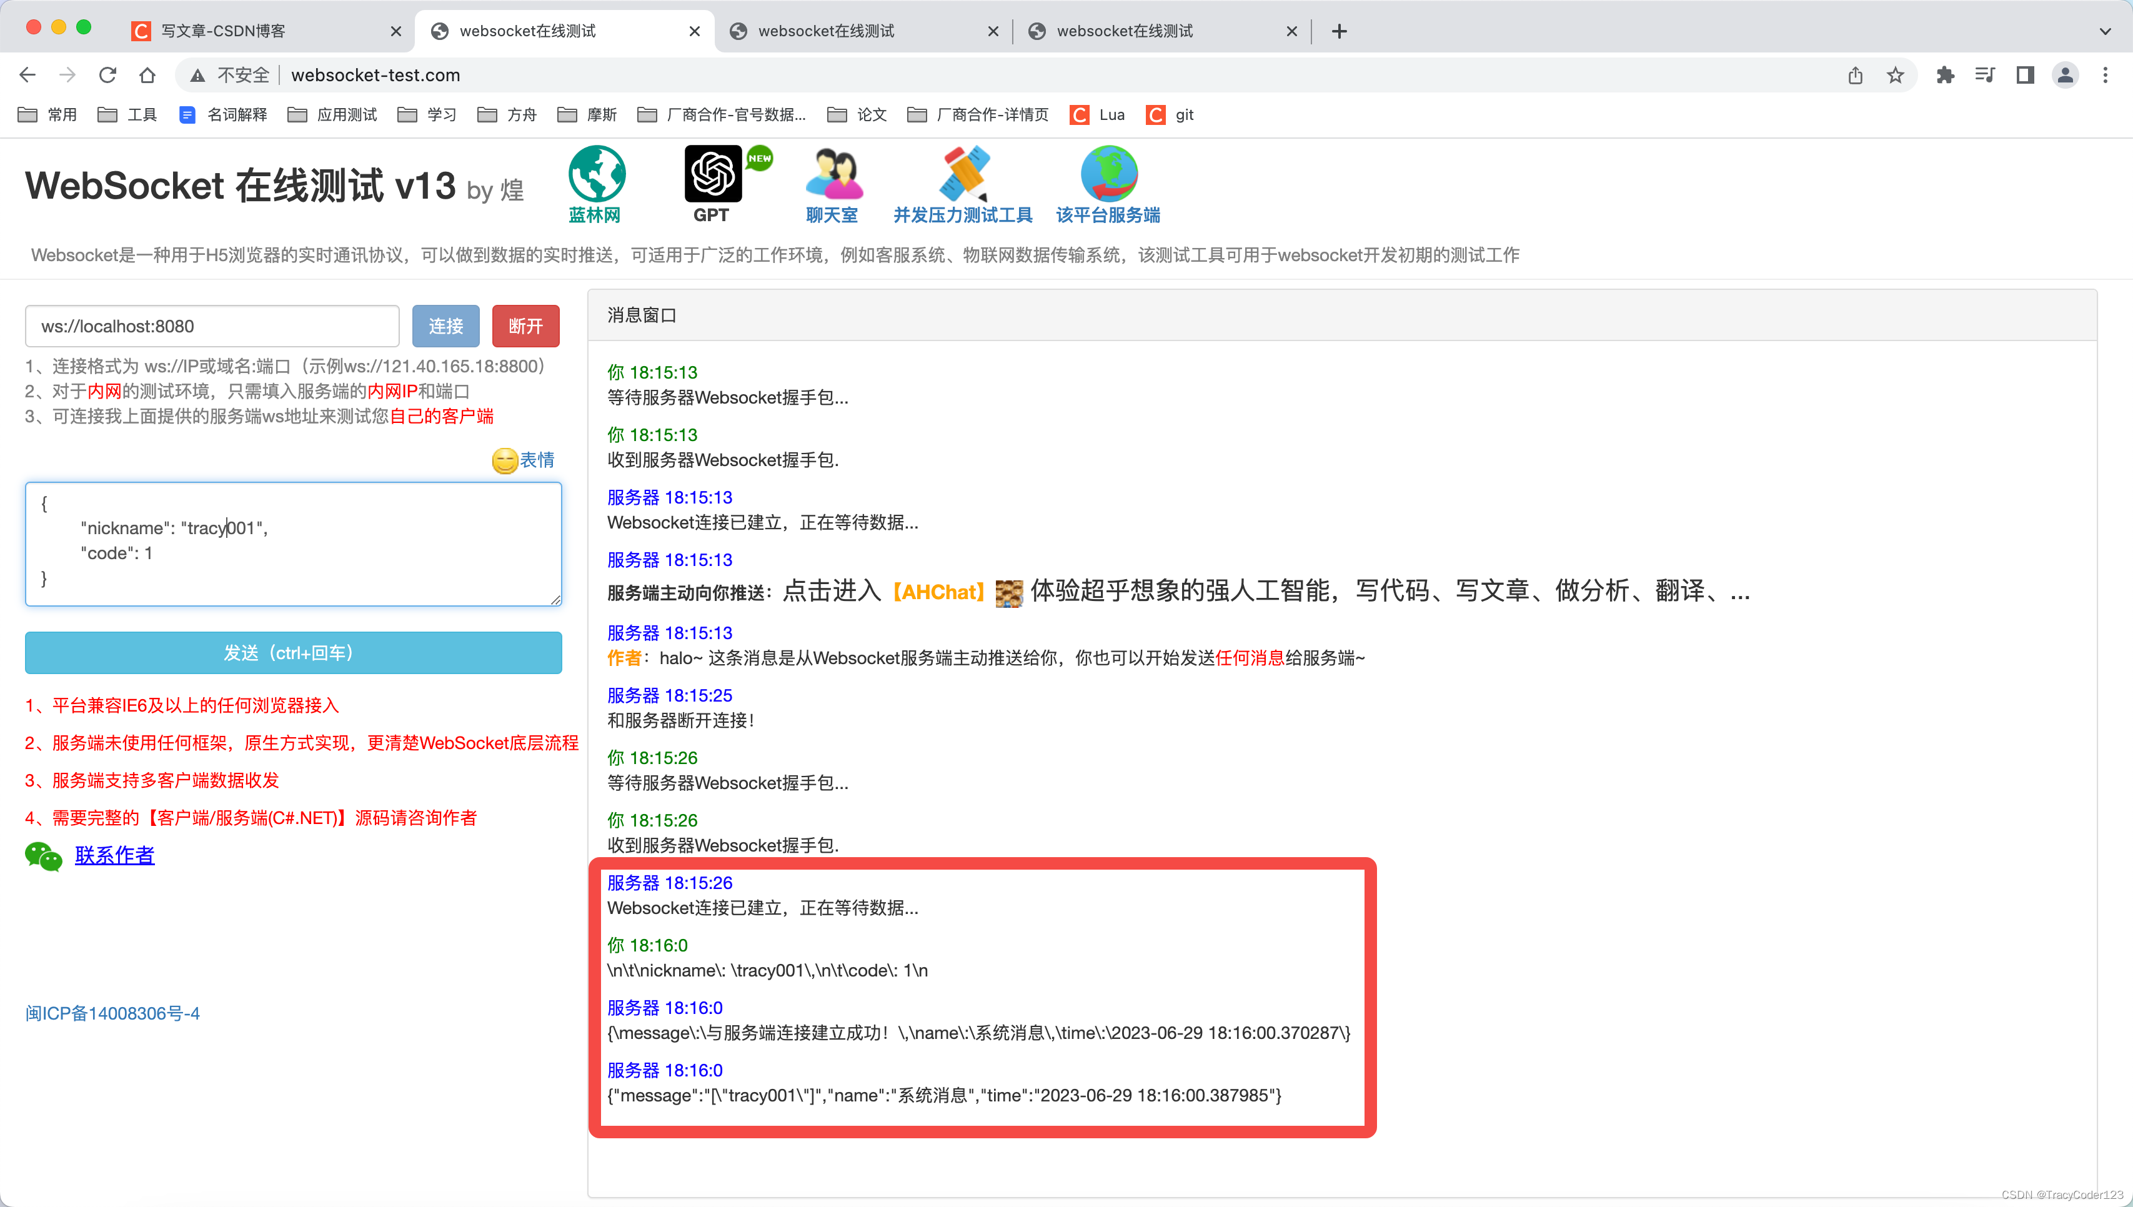Open the media controls icon in toolbar
The width and height of the screenshot is (2133, 1207).
pos(1984,74)
